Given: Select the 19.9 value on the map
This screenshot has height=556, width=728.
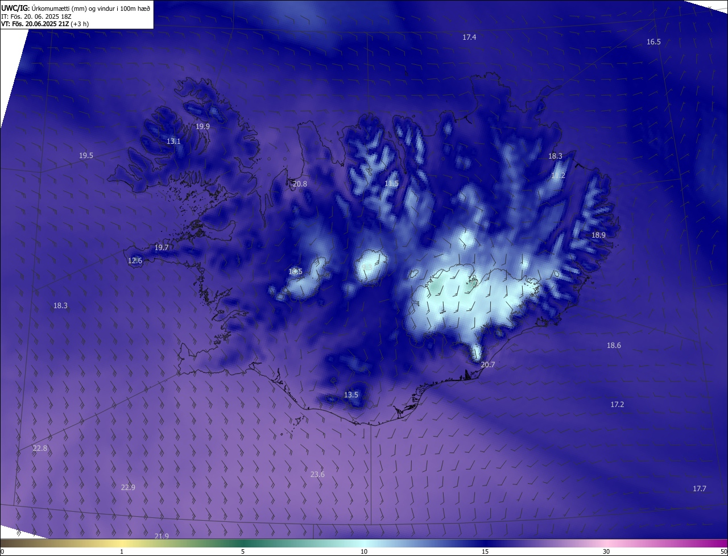Looking at the screenshot, I should coord(202,126).
